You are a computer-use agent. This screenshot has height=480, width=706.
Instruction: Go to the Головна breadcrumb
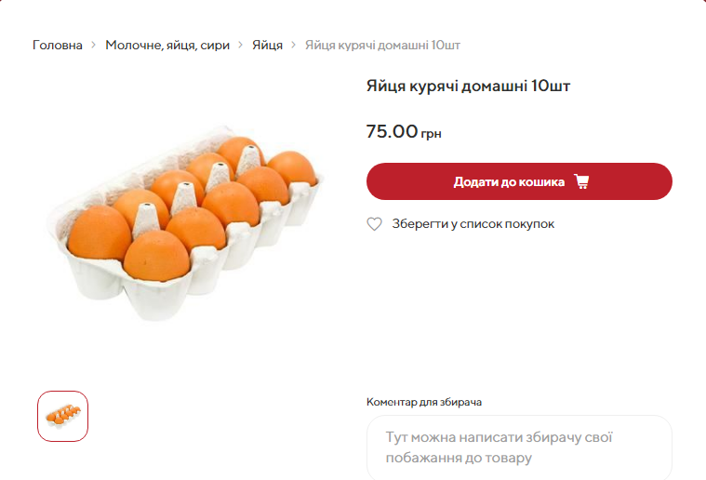[x=58, y=45]
